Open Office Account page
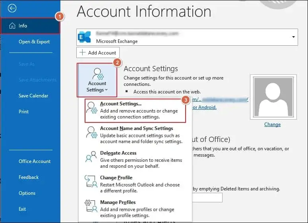Screen dimensions: 308x223 click(35, 161)
